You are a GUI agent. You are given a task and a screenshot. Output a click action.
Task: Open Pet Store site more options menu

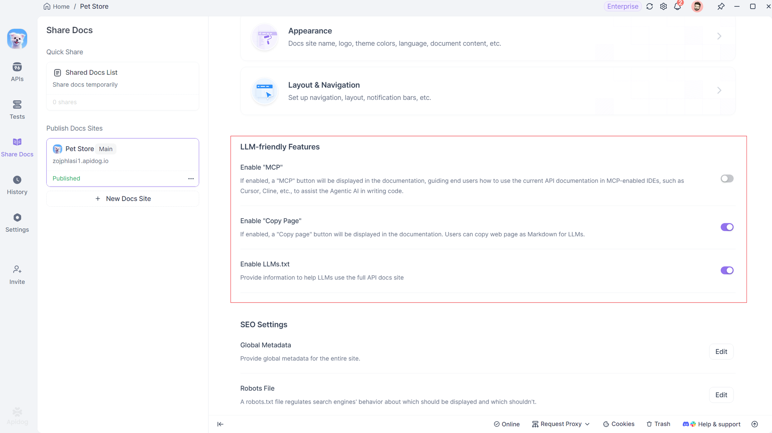[x=191, y=179]
